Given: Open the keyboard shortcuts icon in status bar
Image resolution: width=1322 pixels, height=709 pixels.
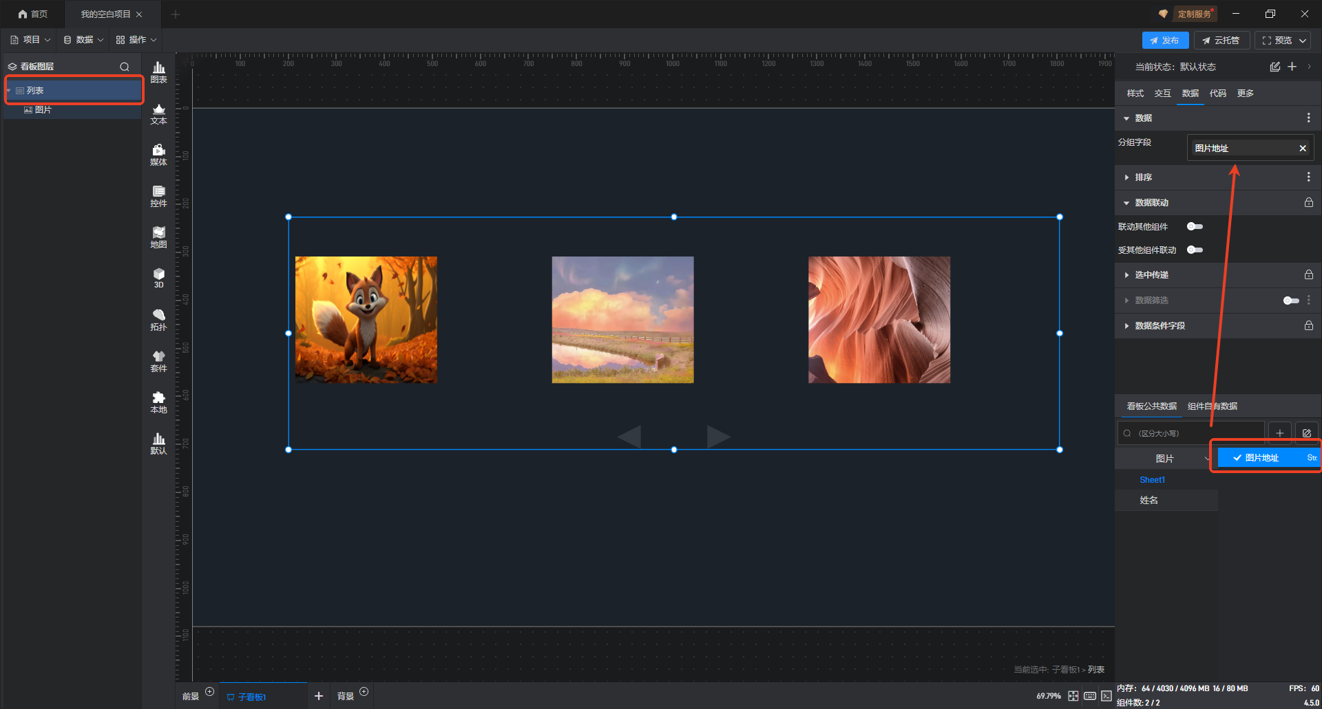Looking at the screenshot, I should 1090,696.
